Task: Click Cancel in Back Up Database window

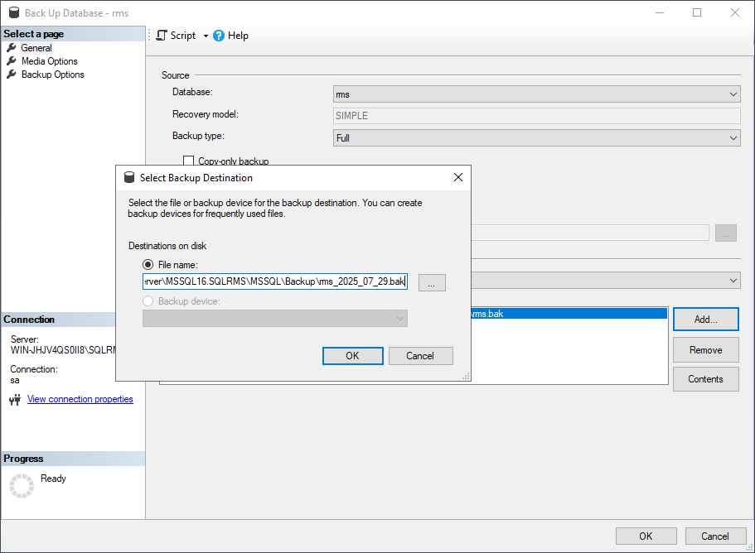Action: 715,536
